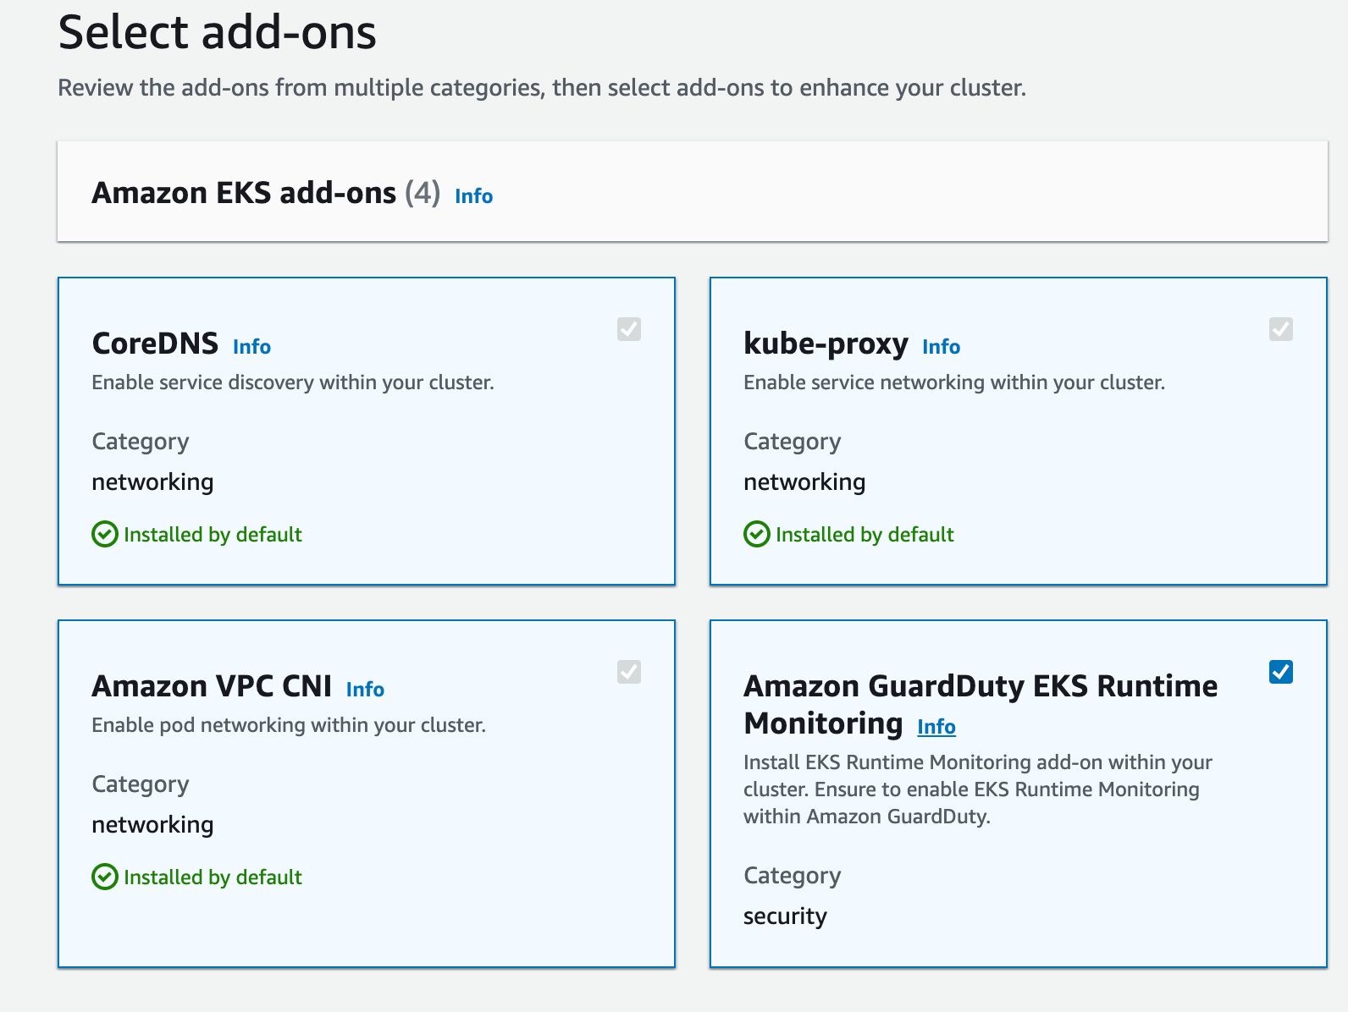Viewport: 1348px width, 1012px height.
Task: Click the GuardDuty add-on description text
Action: (x=978, y=789)
